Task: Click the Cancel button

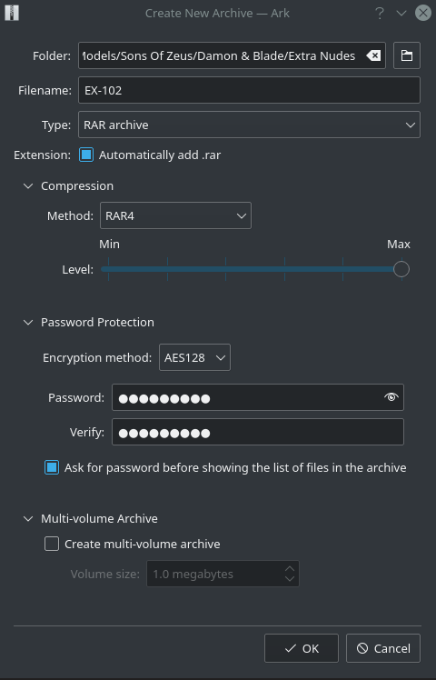Action: click(x=383, y=648)
